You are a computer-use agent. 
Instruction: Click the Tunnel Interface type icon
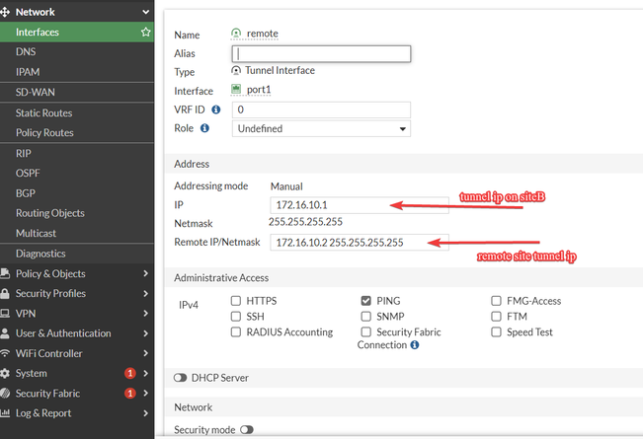tap(236, 70)
